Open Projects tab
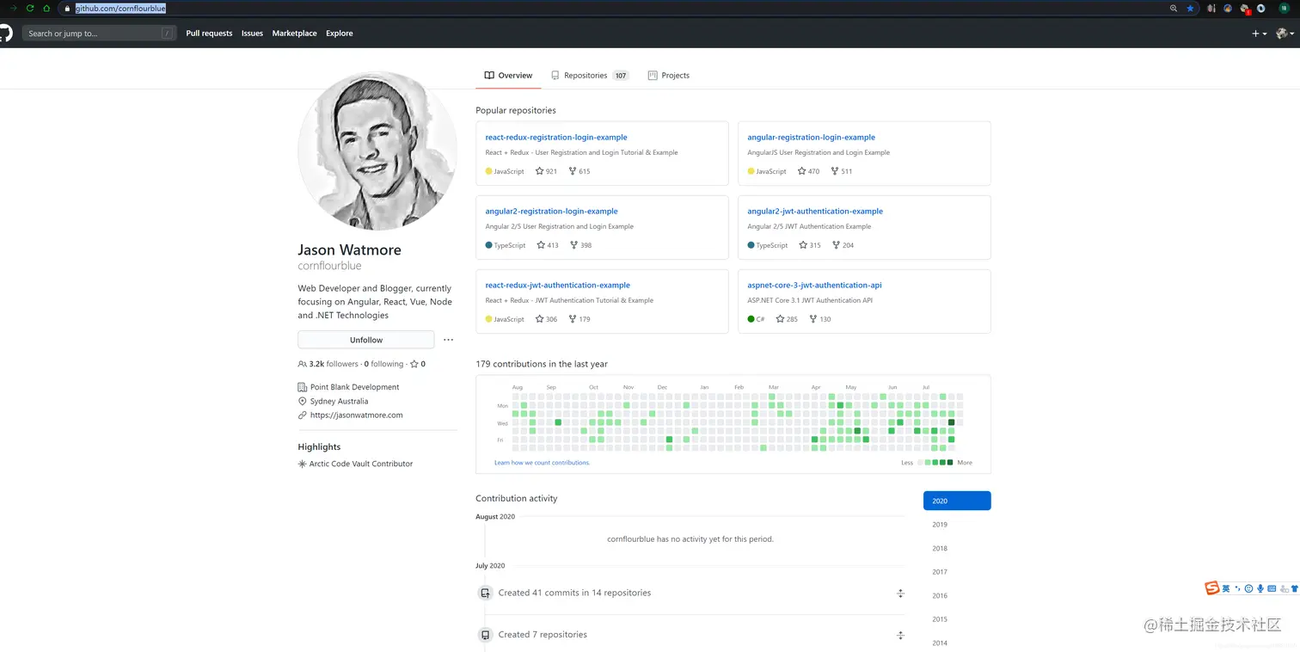The width and height of the screenshot is (1300, 652). [669, 76]
